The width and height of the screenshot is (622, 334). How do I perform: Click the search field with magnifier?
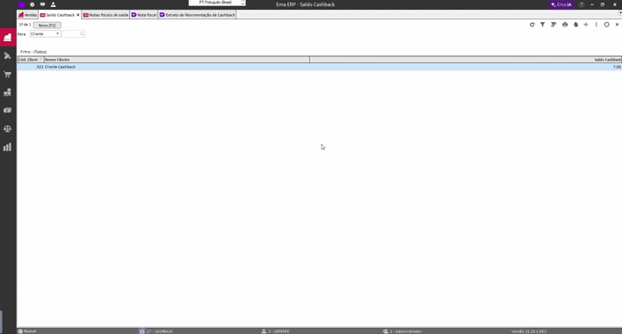(74, 33)
